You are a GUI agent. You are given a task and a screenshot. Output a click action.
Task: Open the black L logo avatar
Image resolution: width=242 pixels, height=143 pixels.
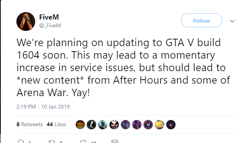pyautogui.click(x=91, y=125)
